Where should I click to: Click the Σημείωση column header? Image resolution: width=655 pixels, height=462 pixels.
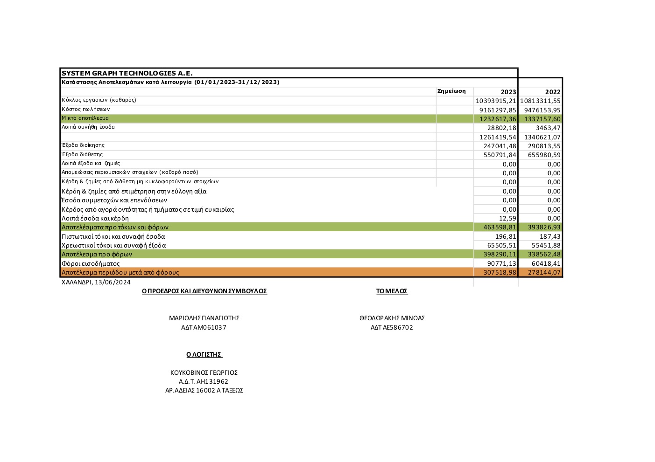(451, 91)
